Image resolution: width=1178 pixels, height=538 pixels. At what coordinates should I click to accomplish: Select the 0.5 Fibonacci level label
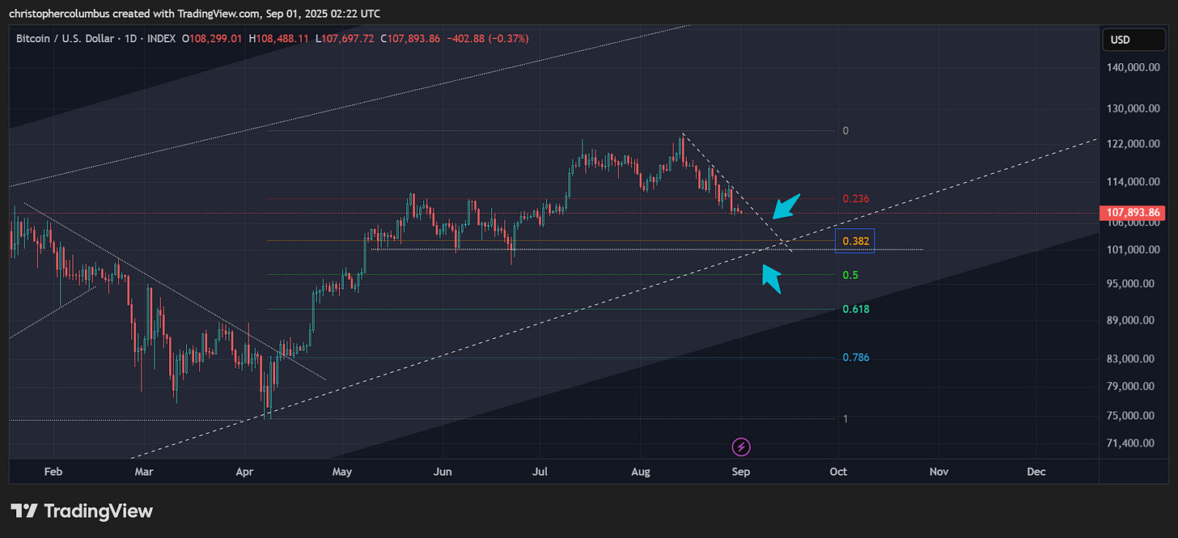click(850, 275)
